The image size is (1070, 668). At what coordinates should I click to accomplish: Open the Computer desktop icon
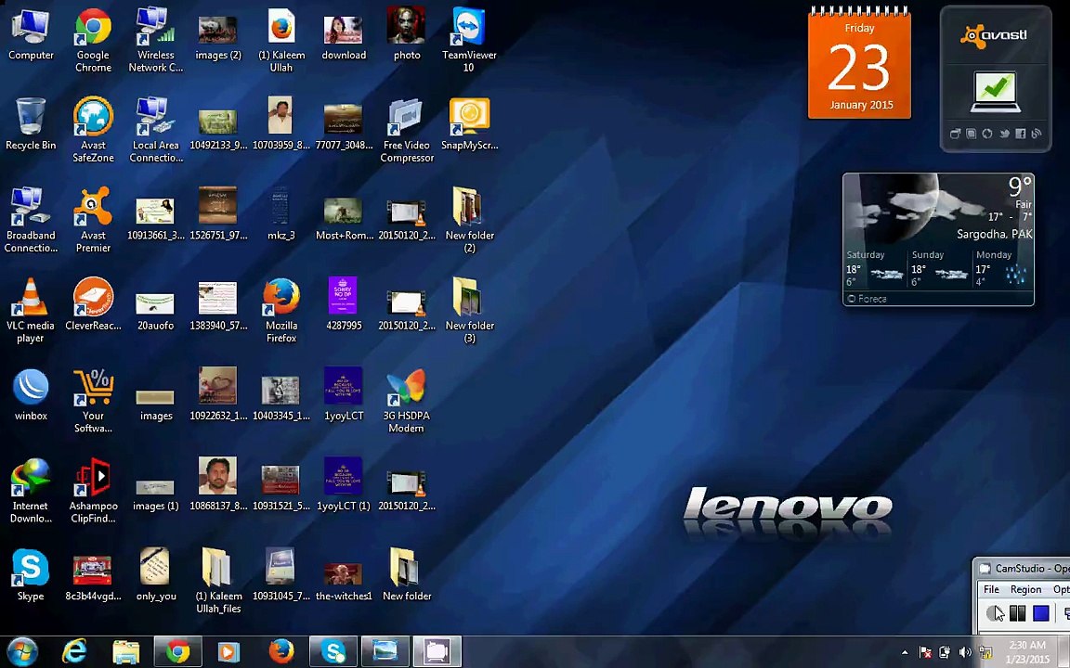tap(31, 35)
